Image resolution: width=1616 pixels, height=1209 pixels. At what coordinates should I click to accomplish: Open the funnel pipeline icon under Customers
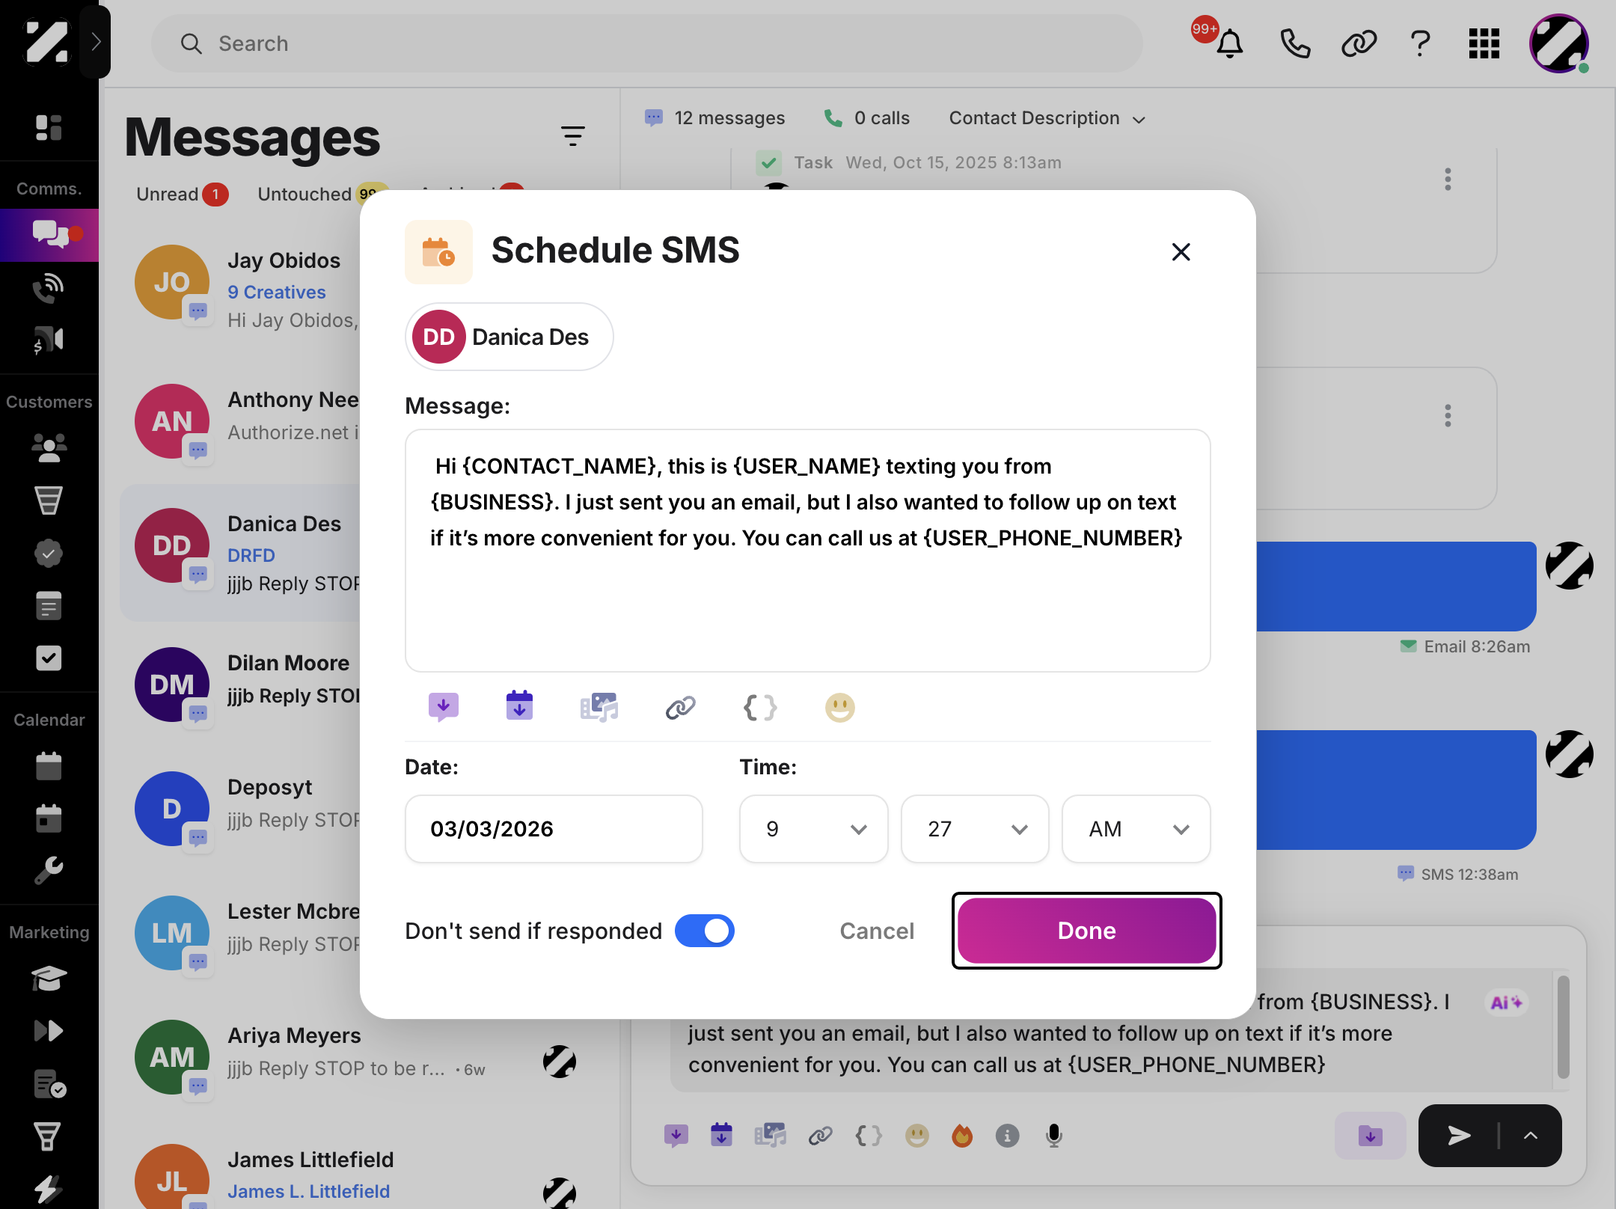[49, 500]
